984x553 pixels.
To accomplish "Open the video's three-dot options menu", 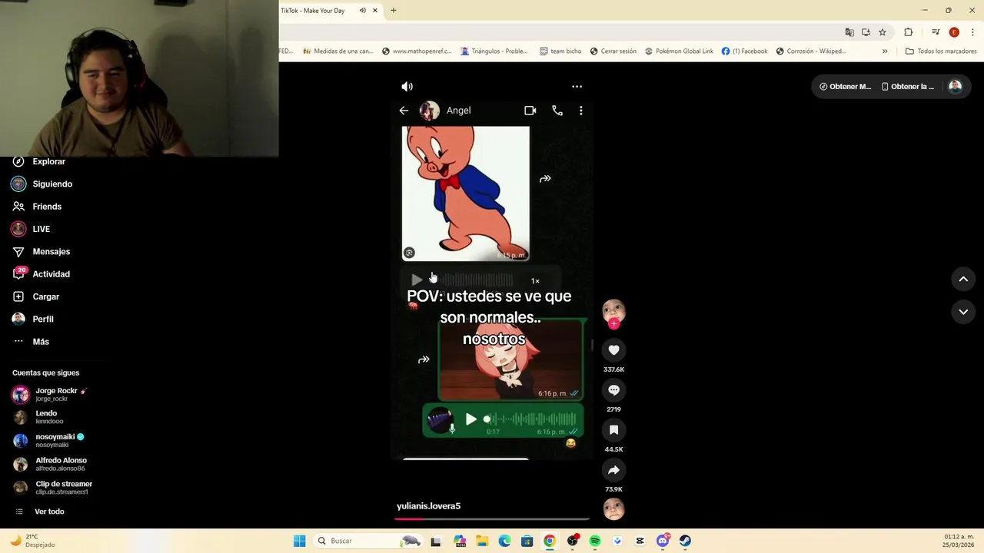I will pyautogui.click(x=577, y=87).
